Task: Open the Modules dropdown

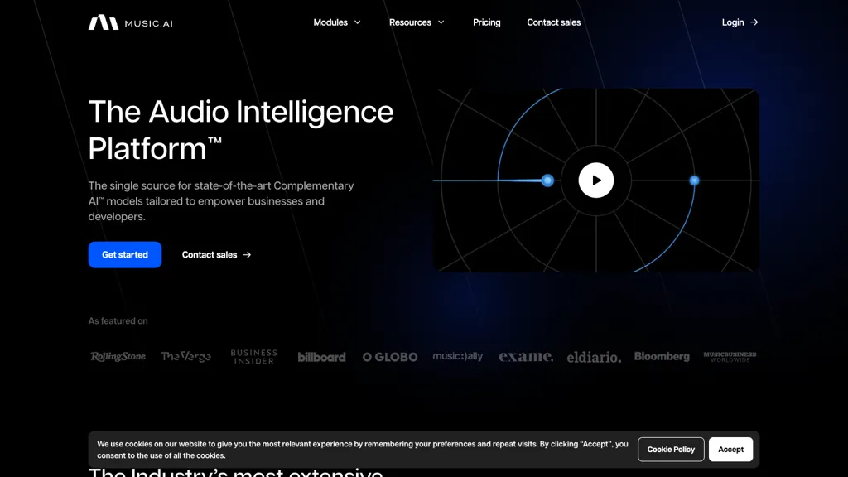Action: (330, 22)
